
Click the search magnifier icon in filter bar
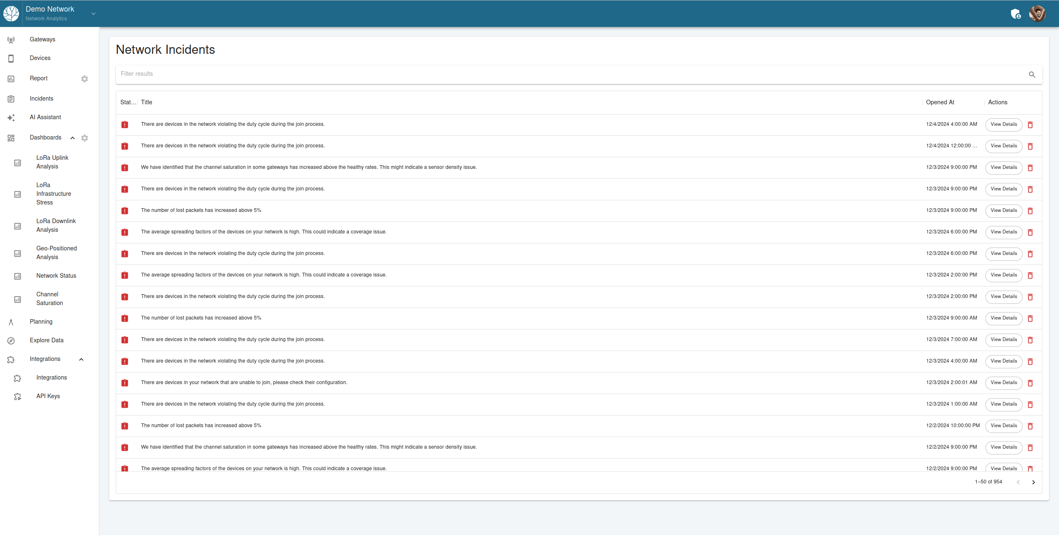(1032, 75)
